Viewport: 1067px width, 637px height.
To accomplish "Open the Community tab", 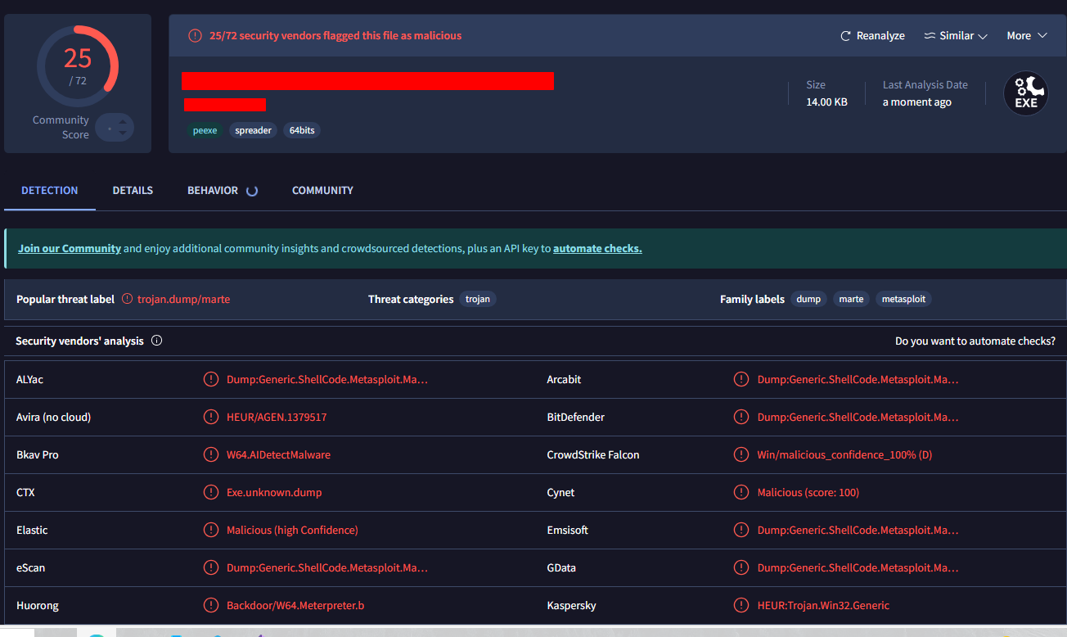I will coord(322,191).
